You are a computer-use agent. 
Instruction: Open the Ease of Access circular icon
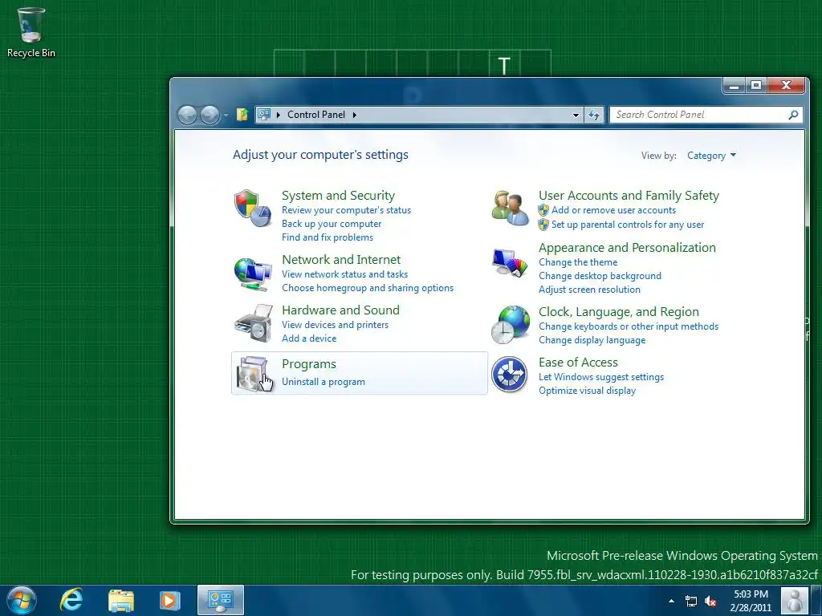pyautogui.click(x=509, y=374)
